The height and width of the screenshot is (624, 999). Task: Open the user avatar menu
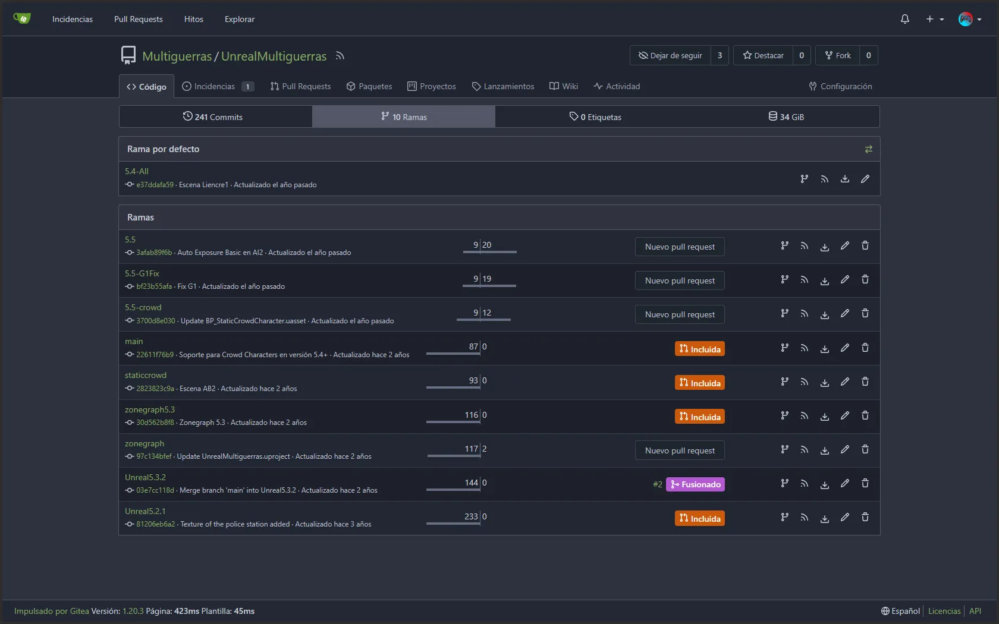coord(970,19)
